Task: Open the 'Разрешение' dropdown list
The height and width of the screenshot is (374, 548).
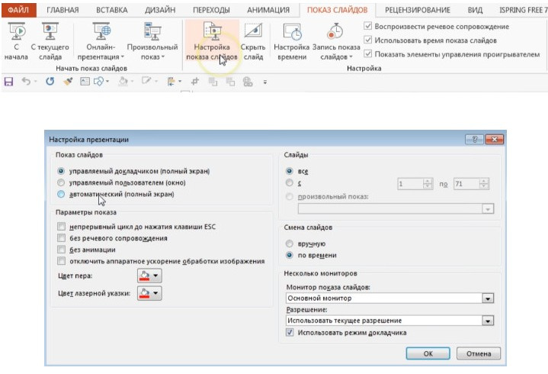Action: coord(487,321)
